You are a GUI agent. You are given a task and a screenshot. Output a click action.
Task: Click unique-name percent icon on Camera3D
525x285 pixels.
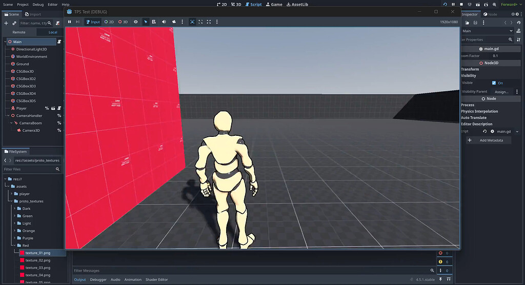(x=59, y=130)
